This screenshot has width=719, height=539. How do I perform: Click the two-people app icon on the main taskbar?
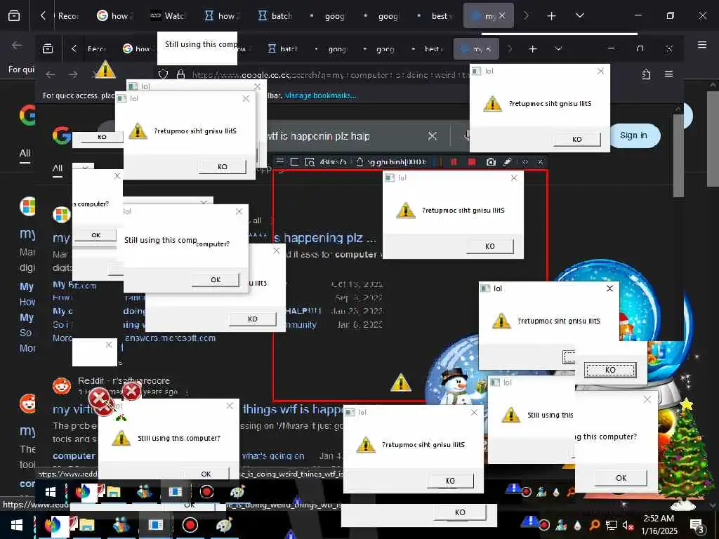pyautogui.click(x=121, y=525)
